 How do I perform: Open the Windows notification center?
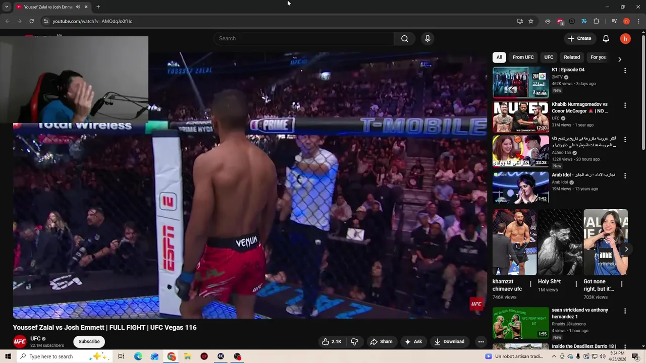coord(635,356)
